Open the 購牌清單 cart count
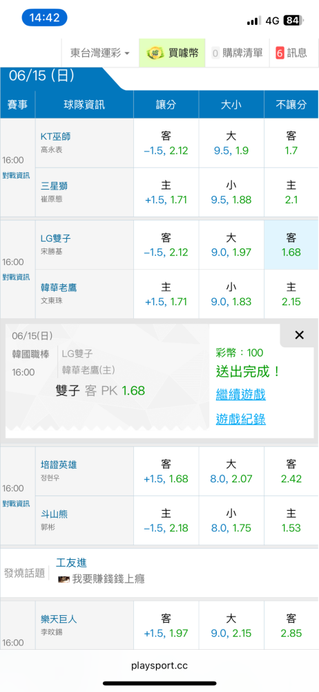Screen dimensions: 319x692 point(215,53)
